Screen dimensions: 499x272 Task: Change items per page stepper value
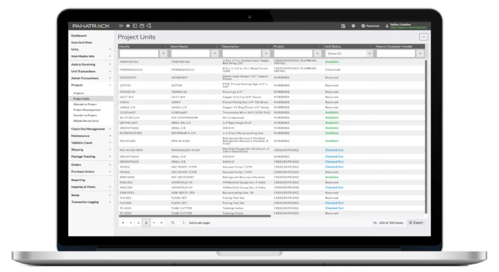pos(183,223)
